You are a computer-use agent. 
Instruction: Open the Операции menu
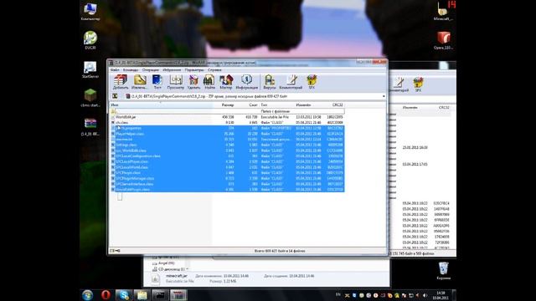(151, 70)
